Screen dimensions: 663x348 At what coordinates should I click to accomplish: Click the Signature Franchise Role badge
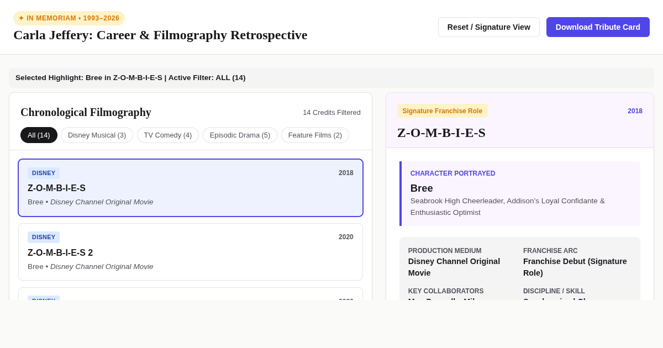click(443, 111)
